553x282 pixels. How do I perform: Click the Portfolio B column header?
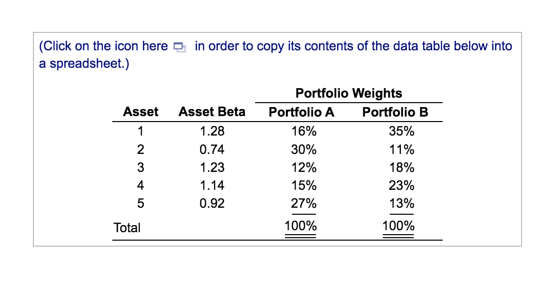coord(395,112)
